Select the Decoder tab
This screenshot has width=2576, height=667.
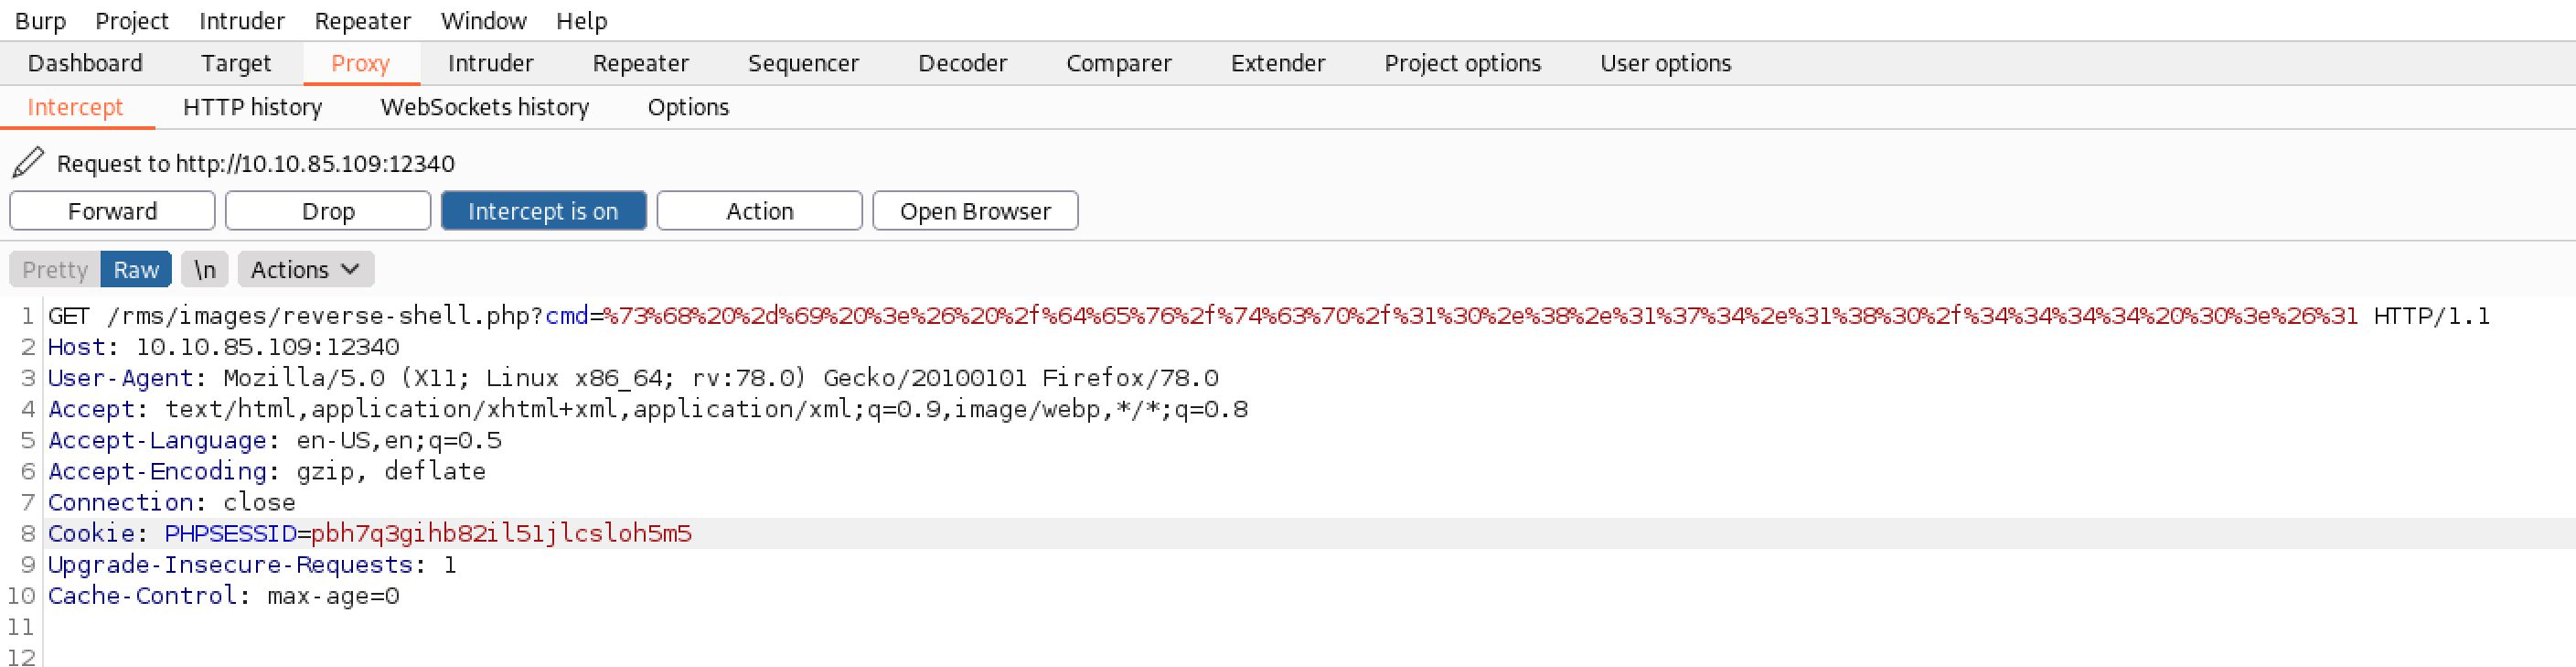pos(962,63)
